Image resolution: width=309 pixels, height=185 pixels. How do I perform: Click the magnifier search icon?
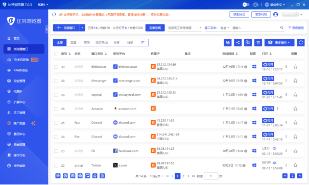[x=282, y=28]
